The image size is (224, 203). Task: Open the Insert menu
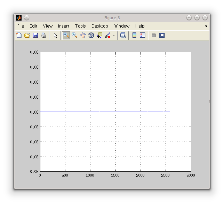63,26
